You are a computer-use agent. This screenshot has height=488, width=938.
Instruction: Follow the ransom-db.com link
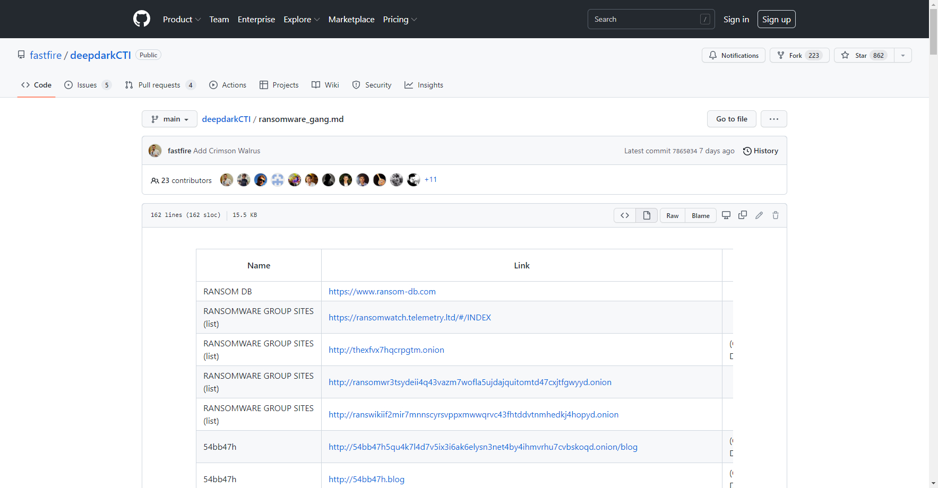point(382,291)
